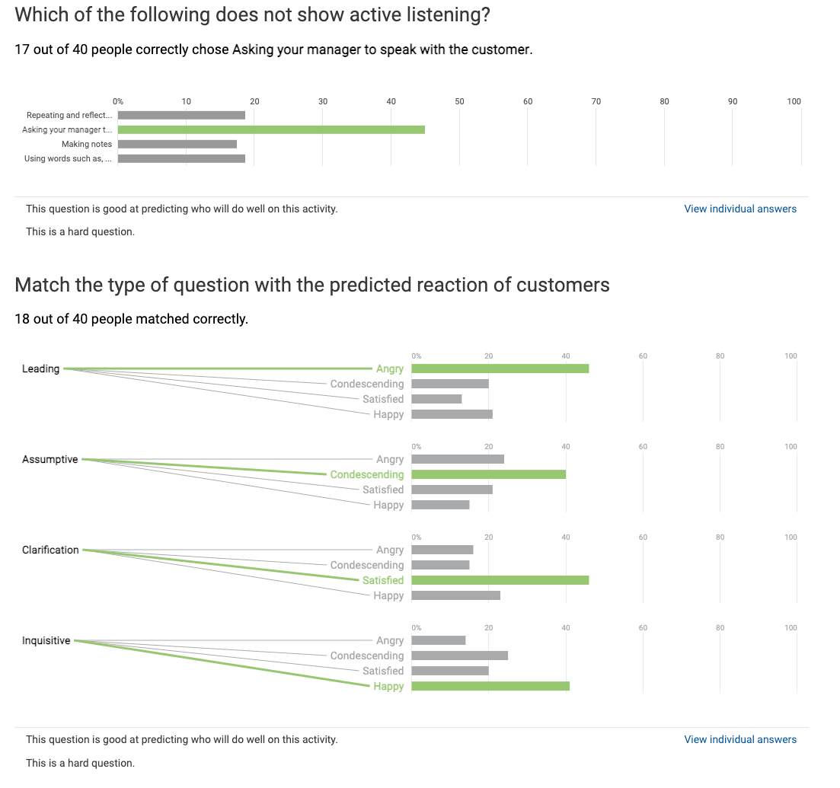Click the green 'Satisfied' bar under Clarification
Image resolution: width=840 pixels, height=788 pixels.
[x=499, y=579]
